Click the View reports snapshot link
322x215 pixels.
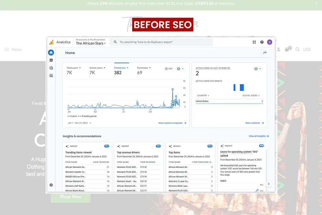click(172, 123)
